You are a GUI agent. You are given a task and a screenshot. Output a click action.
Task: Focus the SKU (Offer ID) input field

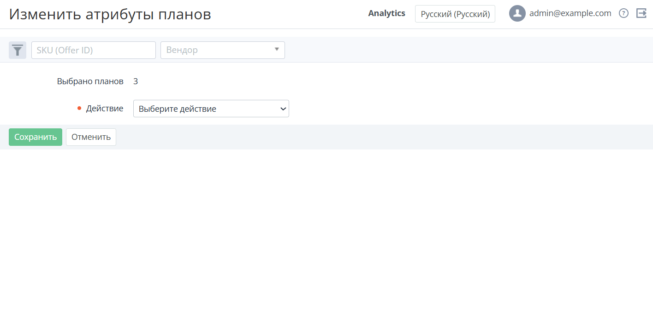click(x=94, y=50)
